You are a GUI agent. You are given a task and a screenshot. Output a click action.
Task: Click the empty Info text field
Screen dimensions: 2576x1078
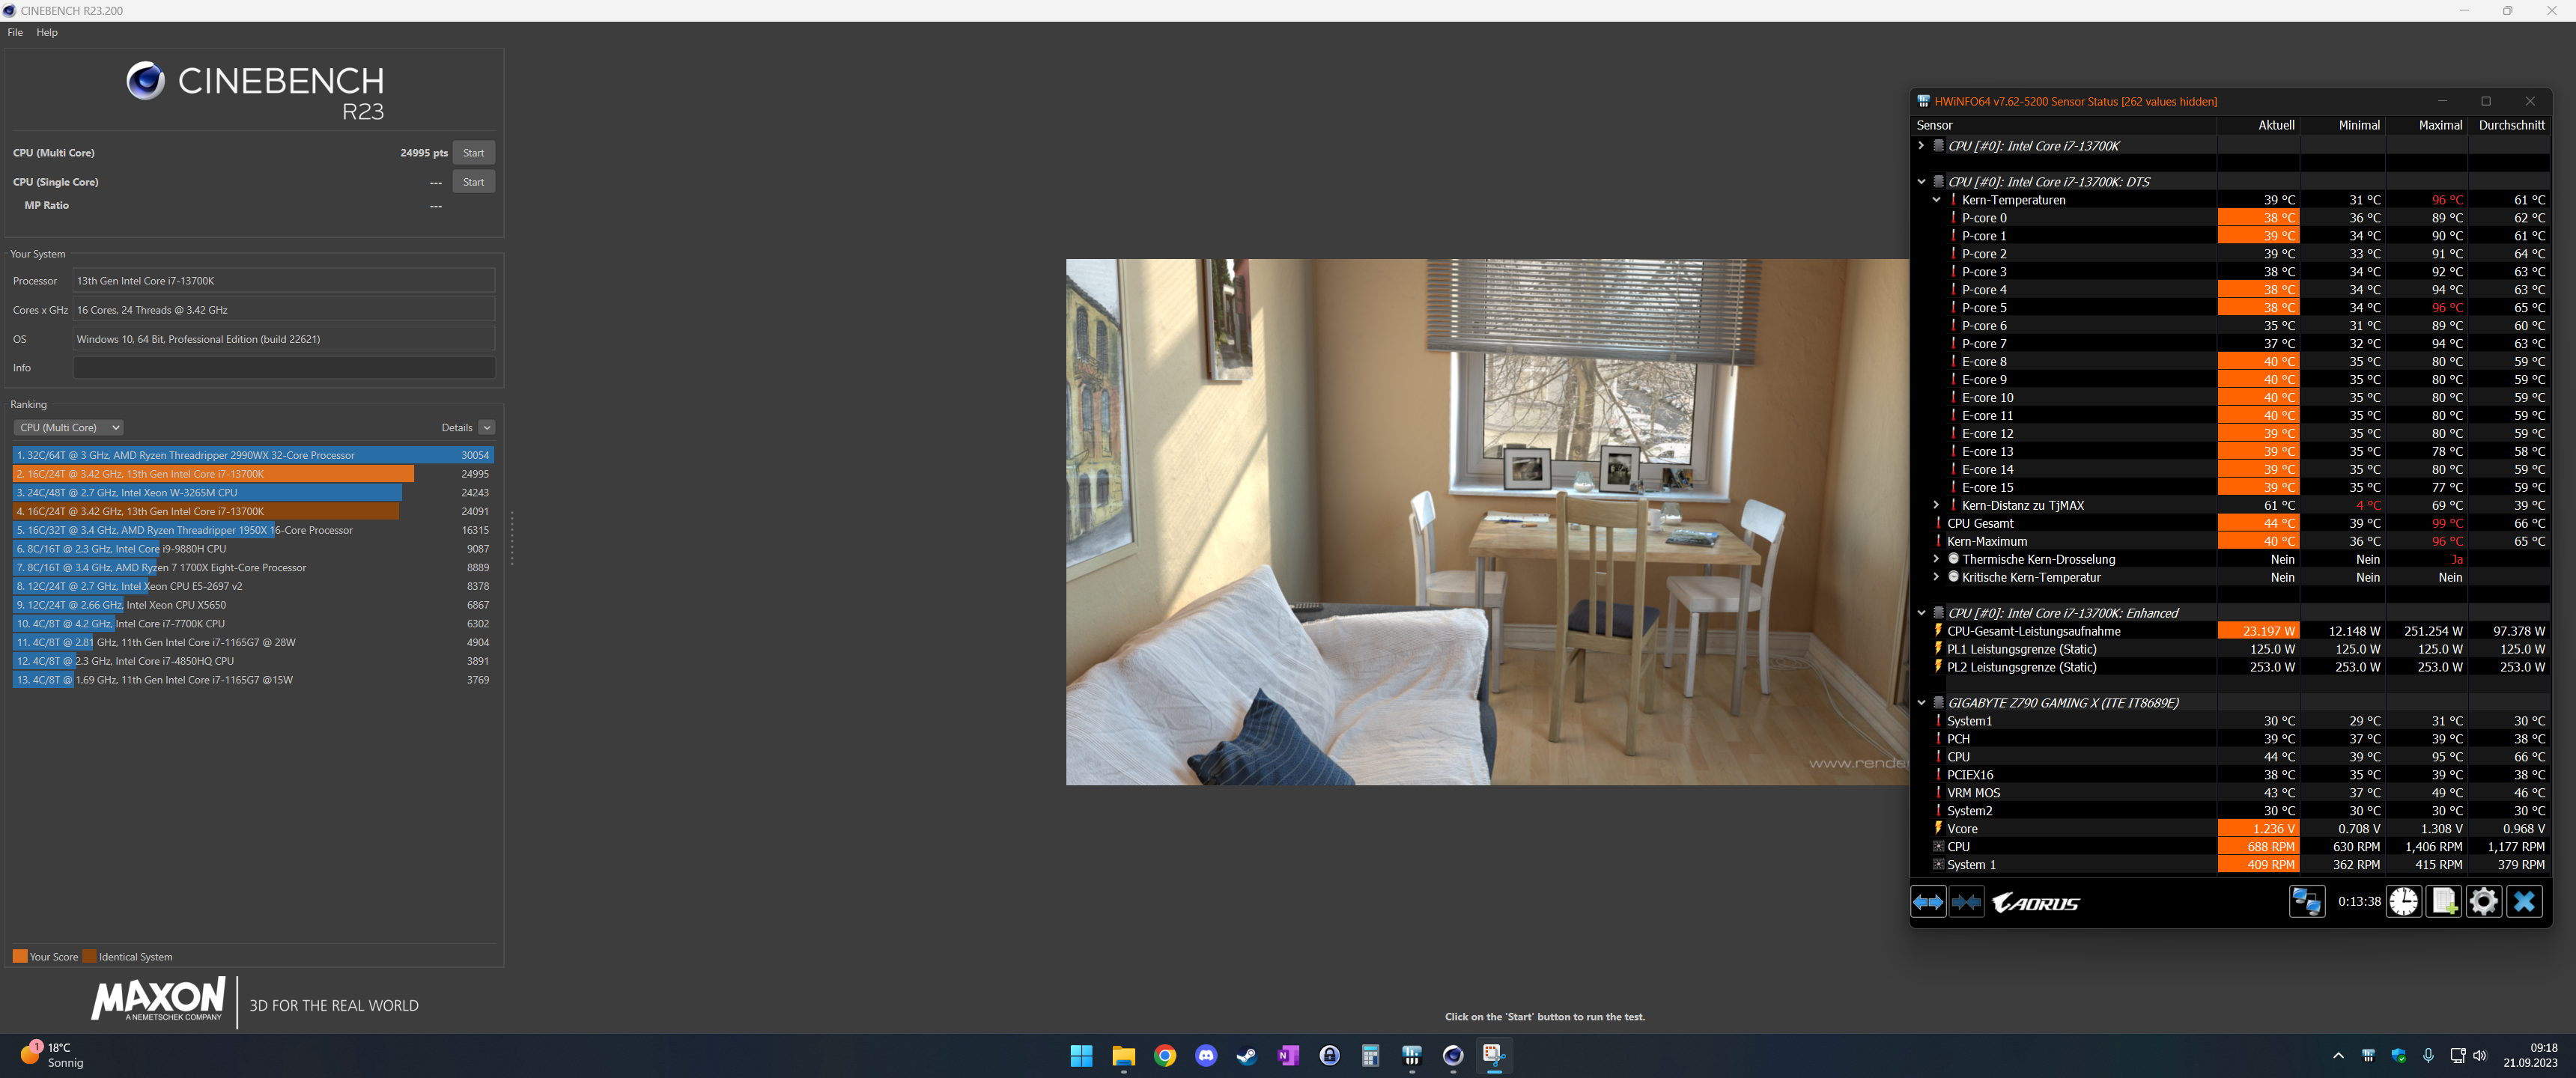(x=284, y=368)
